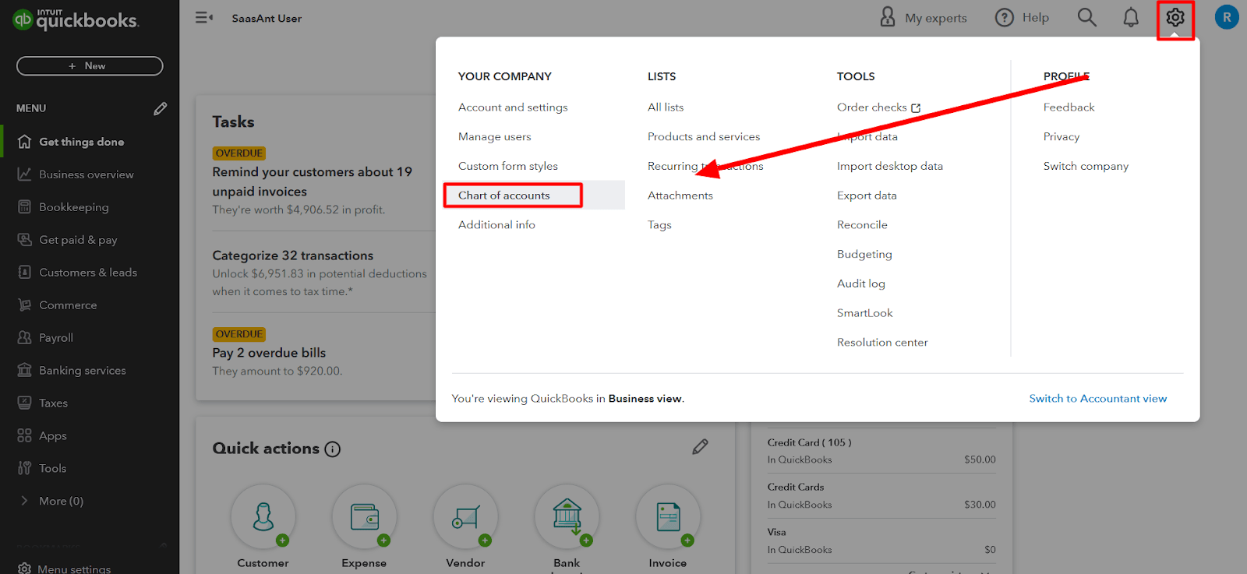
Task: Select Switch company
Action: (1086, 166)
